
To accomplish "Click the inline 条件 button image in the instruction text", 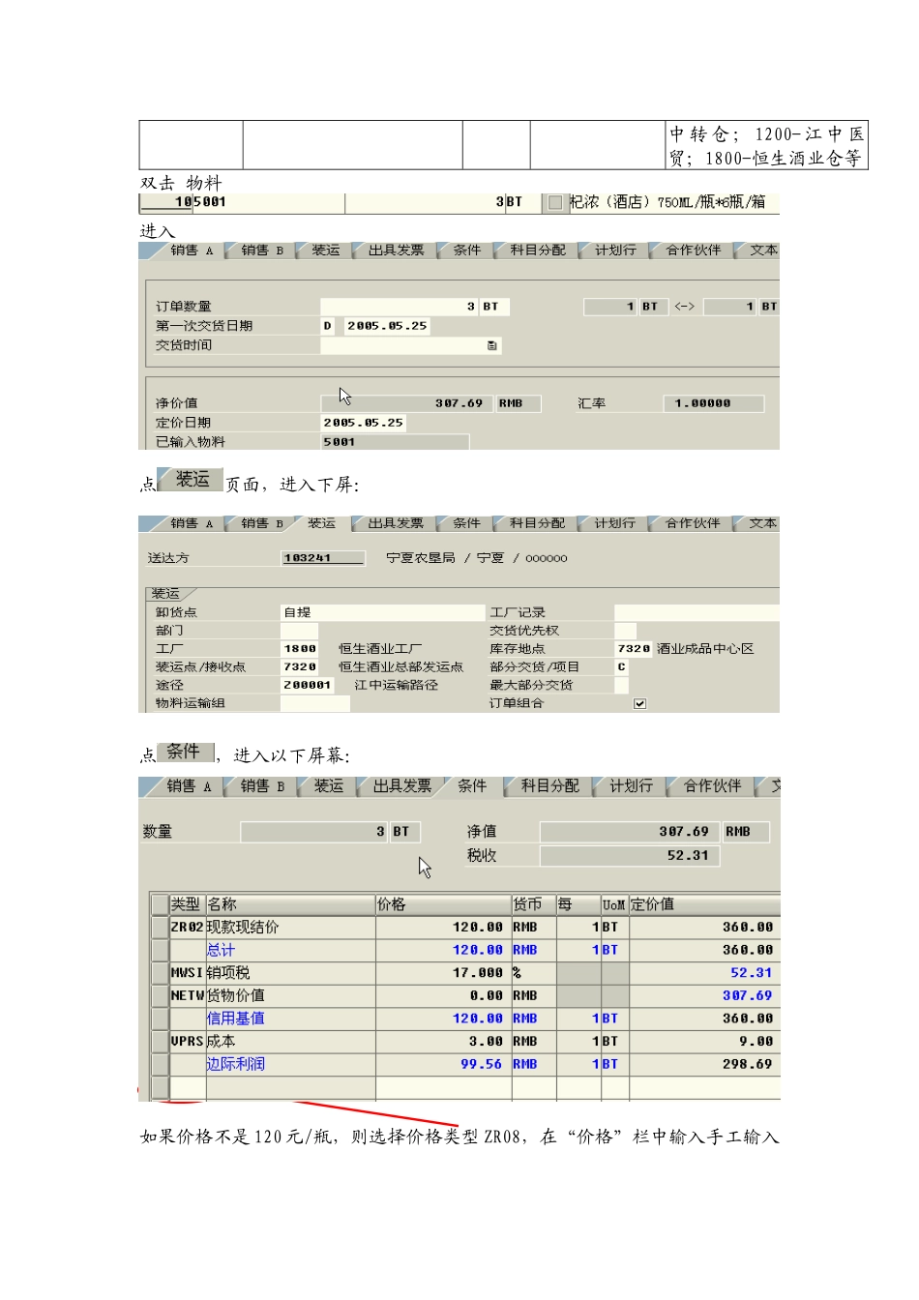I will [x=185, y=752].
